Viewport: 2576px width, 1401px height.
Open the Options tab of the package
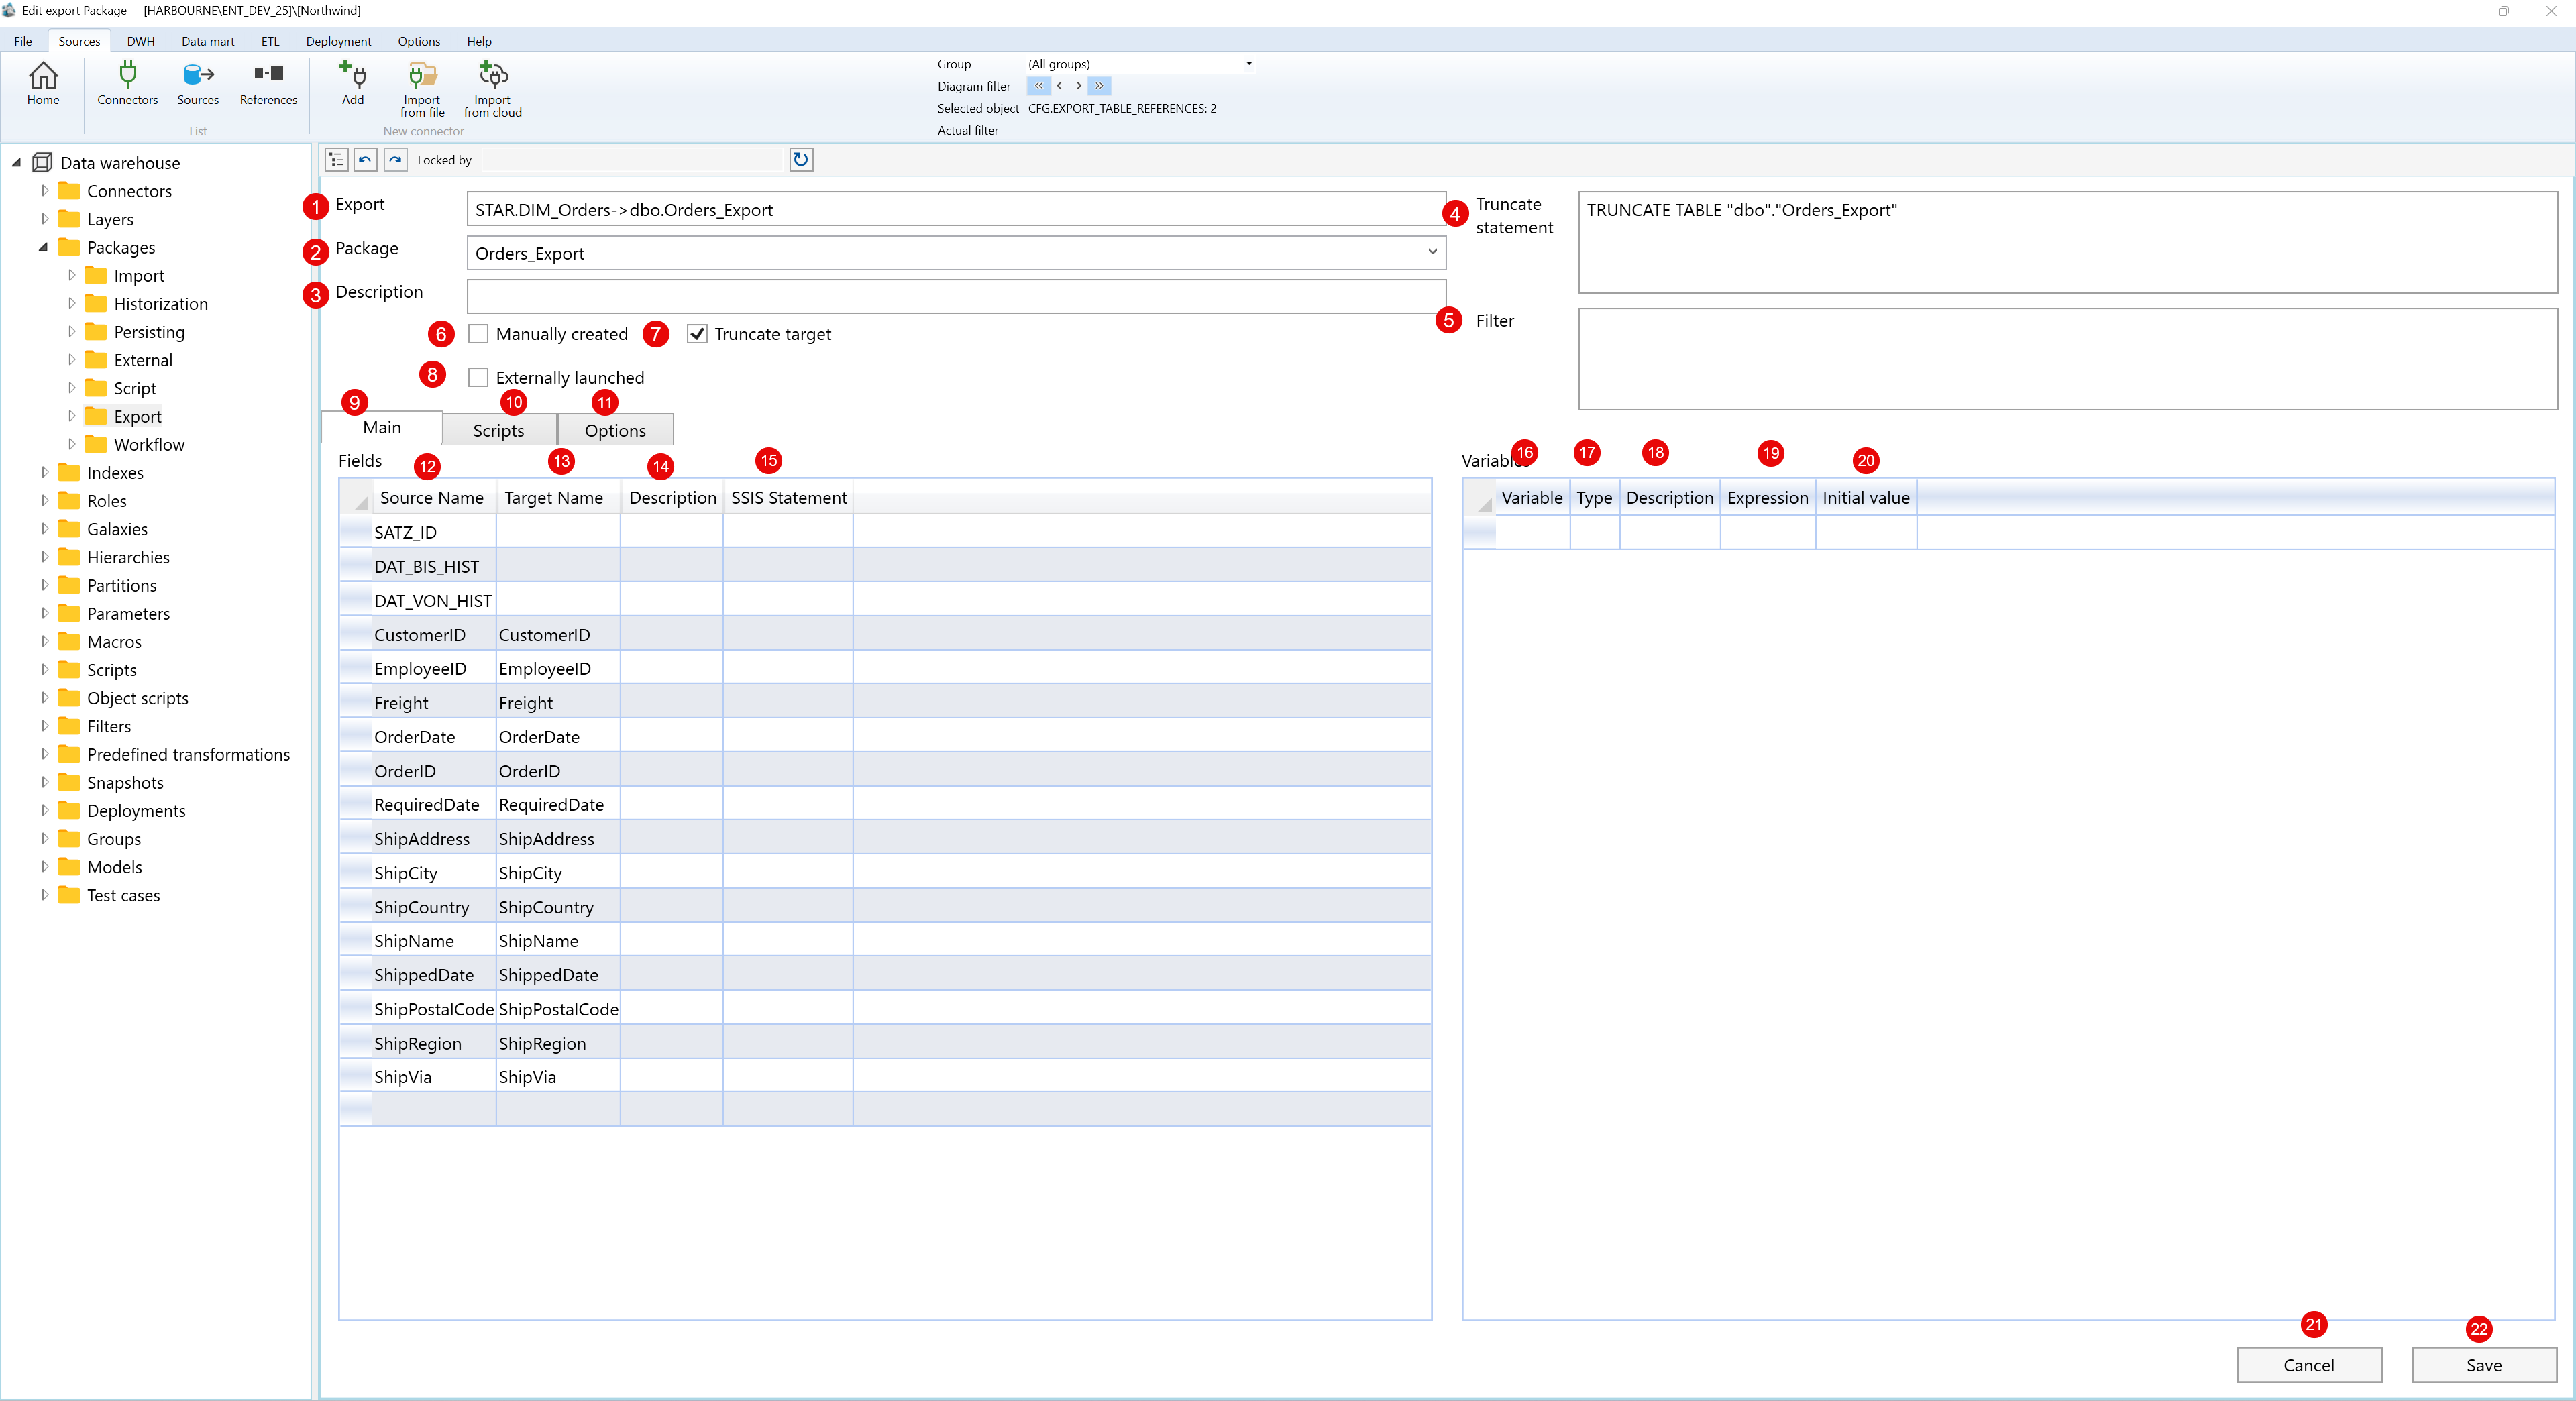click(x=615, y=430)
